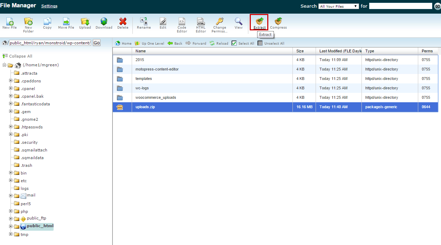Click the Rename toolbar icon
This screenshot has width=441, height=245.
coord(144,21)
